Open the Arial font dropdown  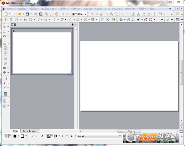(120, 136)
